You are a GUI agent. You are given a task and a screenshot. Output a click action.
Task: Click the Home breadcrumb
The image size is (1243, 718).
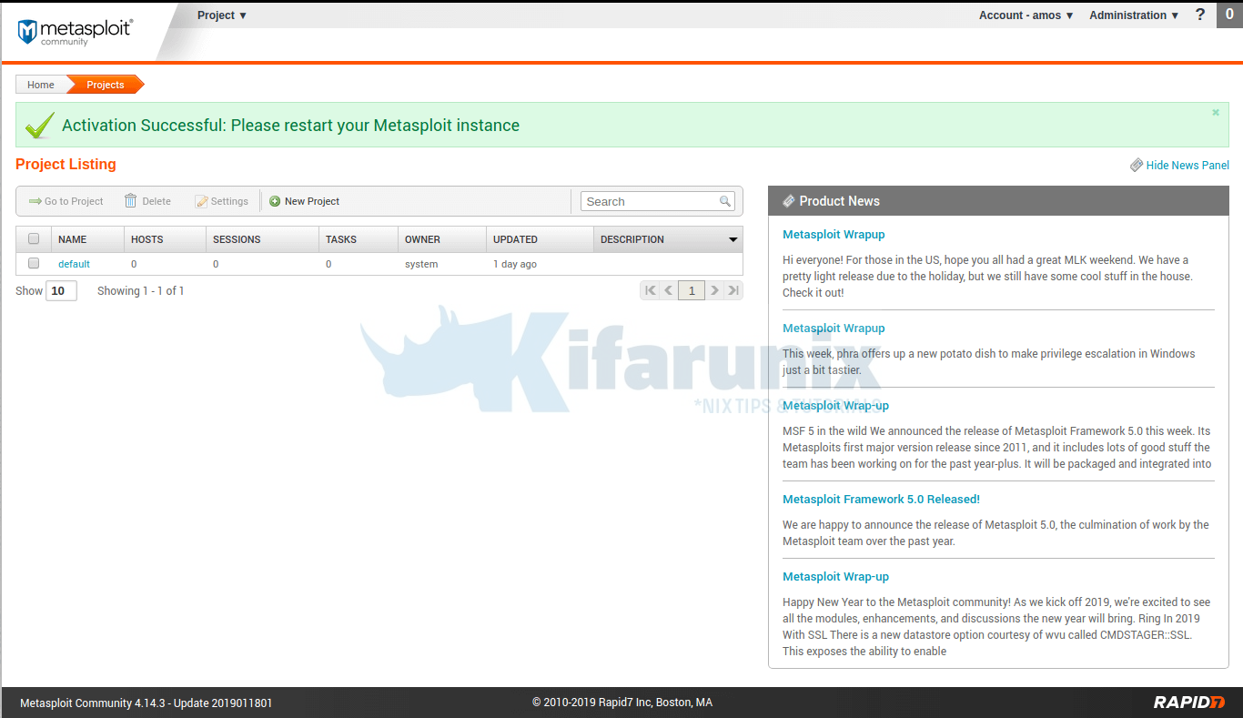[41, 85]
